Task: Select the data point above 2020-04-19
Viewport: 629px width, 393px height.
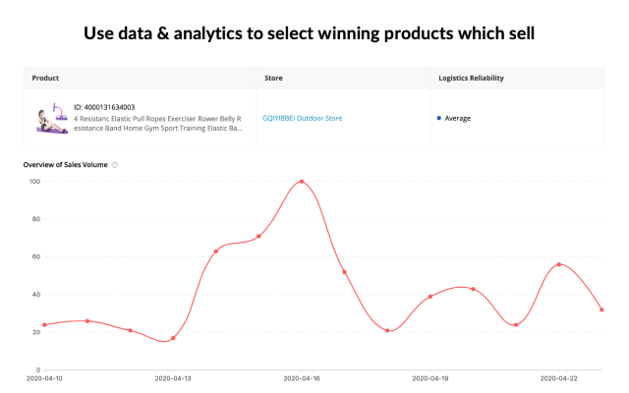Action: (430, 297)
